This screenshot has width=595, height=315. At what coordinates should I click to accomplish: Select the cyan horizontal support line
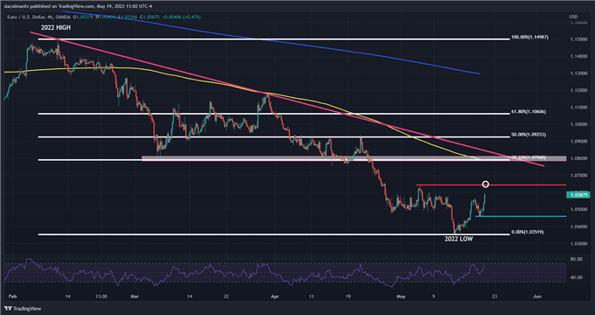click(521, 216)
